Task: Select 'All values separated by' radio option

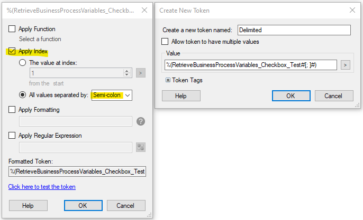Action: tap(22, 95)
